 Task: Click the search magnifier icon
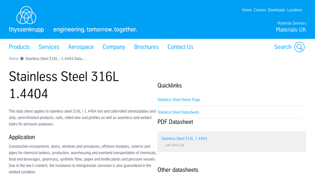tap(299, 47)
